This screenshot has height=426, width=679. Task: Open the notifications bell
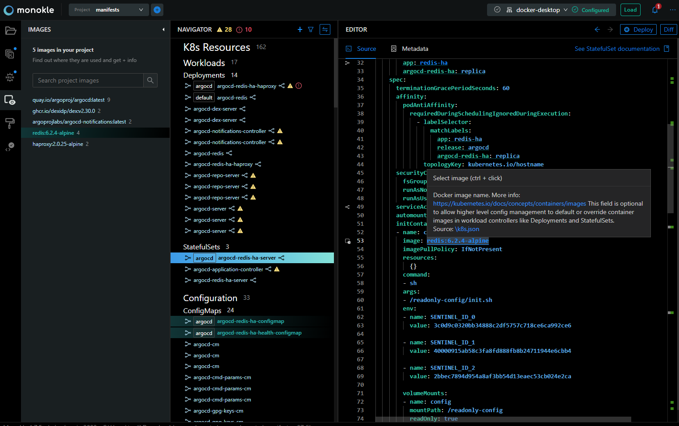coord(655,10)
